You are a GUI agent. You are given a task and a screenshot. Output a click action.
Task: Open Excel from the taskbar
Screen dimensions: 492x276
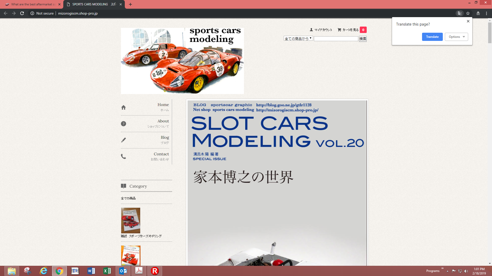pyautogui.click(x=107, y=271)
